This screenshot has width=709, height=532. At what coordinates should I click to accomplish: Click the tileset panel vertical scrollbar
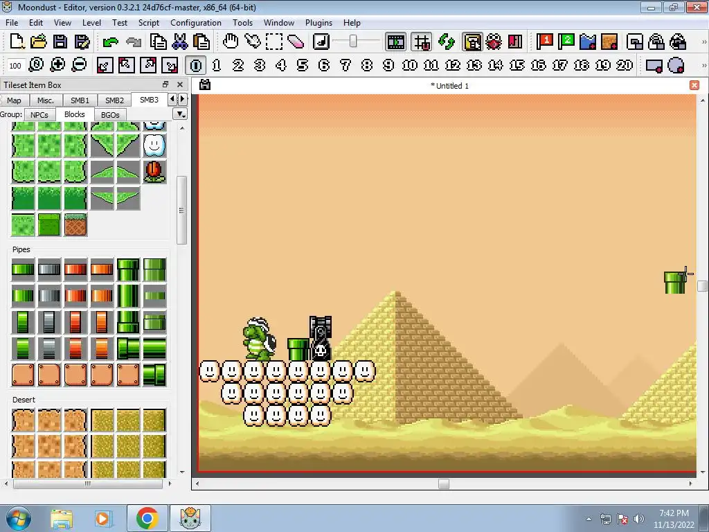[x=182, y=211]
